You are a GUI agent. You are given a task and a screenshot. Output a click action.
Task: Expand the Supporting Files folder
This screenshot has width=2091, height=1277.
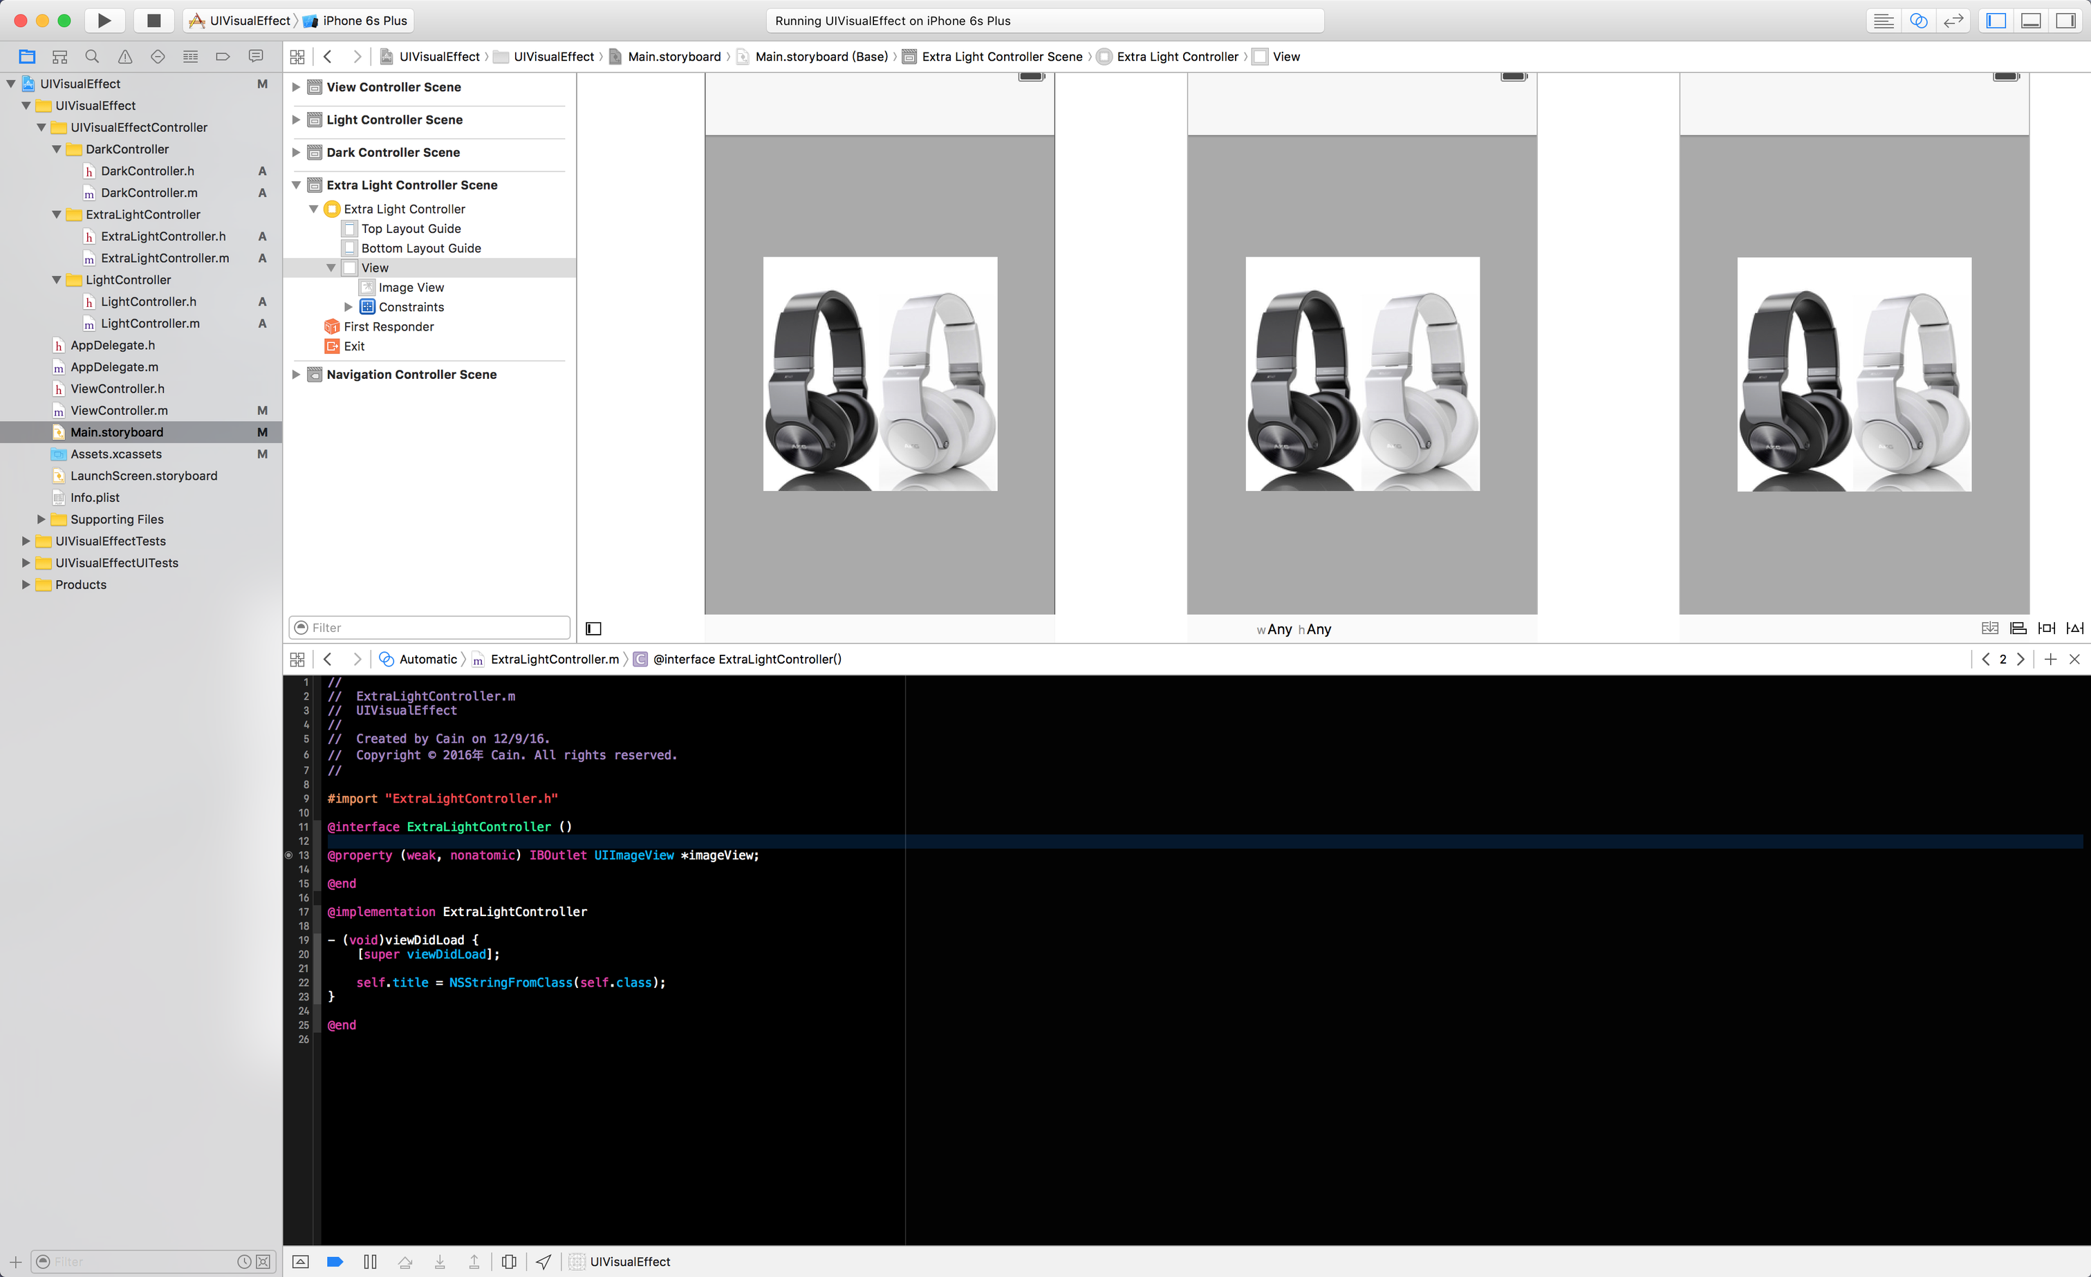tap(41, 519)
